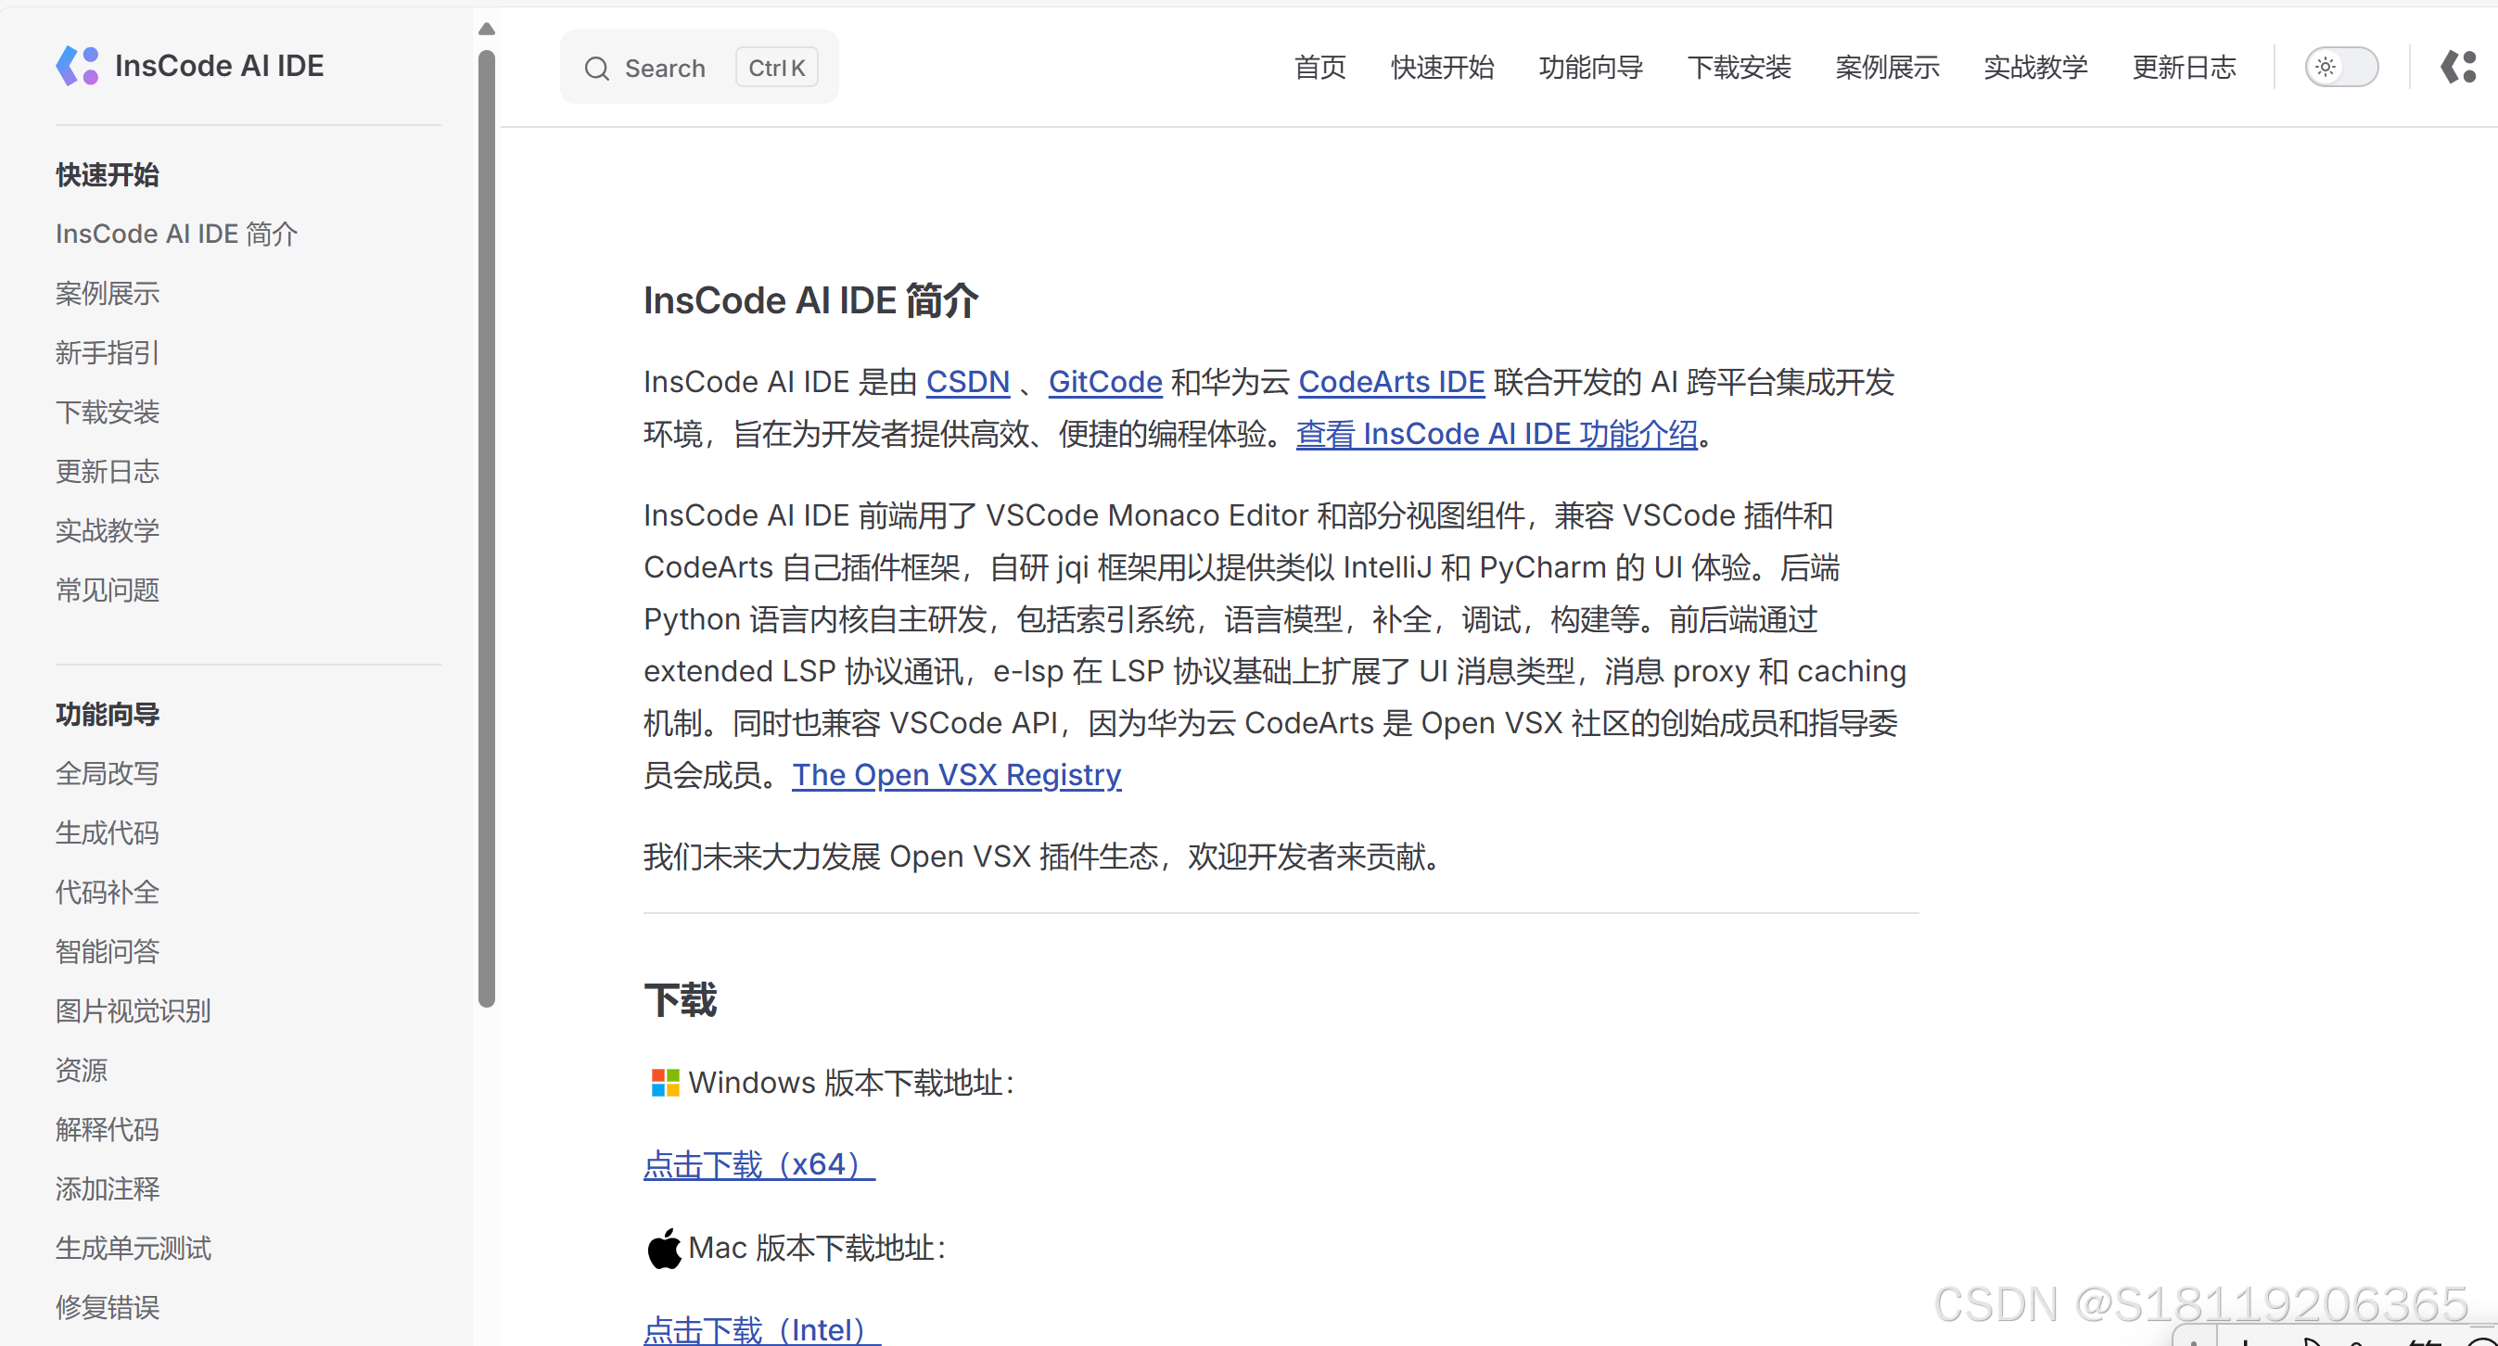The width and height of the screenshot is (2498, 1346).
Task: Select 图片视觉识别 in sidebar list
Action: (x=133, y=1010)
